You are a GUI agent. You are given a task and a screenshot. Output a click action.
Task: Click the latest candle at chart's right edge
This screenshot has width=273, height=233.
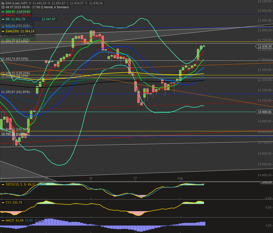coord(204,46)
